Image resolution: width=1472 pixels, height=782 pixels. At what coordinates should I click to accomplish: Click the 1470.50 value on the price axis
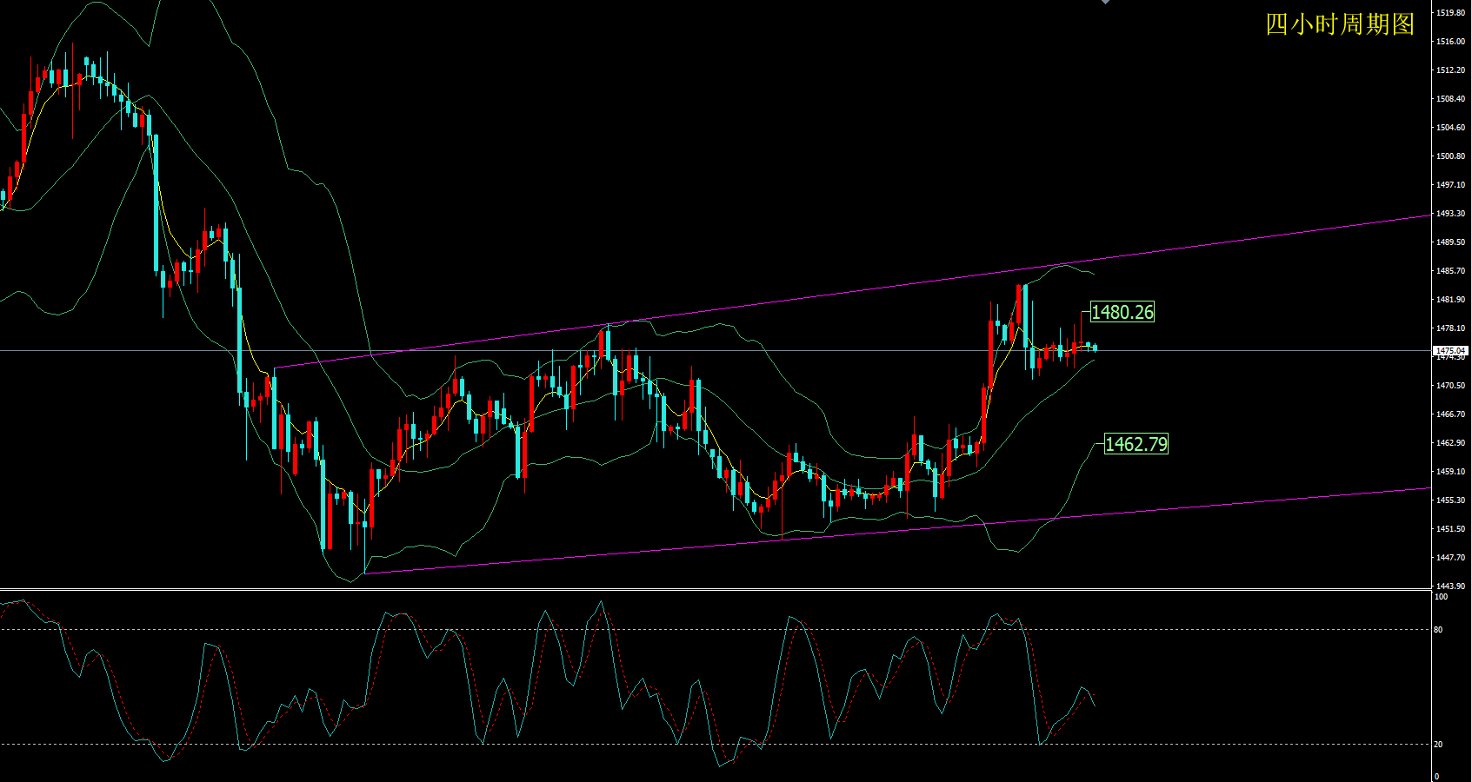click(x=1450, y=385)
